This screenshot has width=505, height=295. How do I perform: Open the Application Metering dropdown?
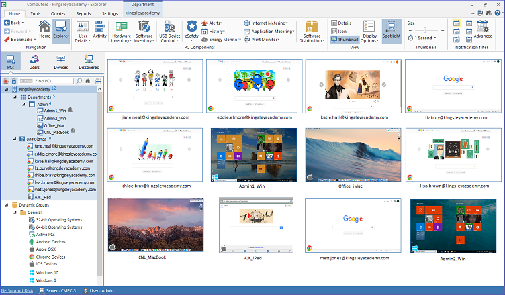[x=269, y=32]
